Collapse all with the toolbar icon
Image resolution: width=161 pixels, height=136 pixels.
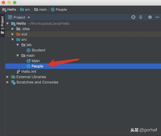(x=141, y=17)
